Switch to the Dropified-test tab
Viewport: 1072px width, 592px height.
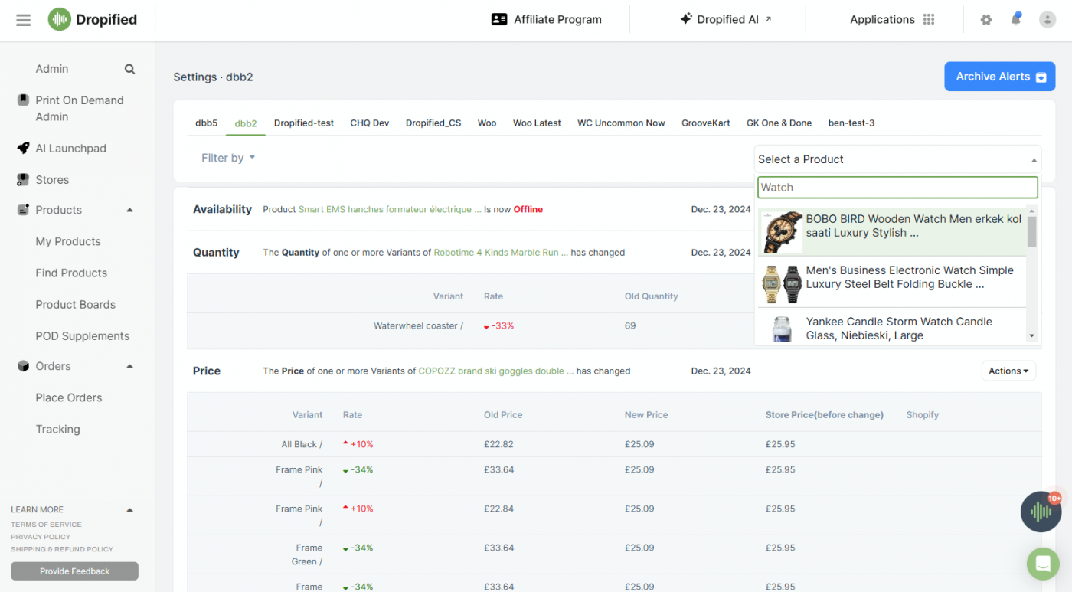click(x=304, y=123)
